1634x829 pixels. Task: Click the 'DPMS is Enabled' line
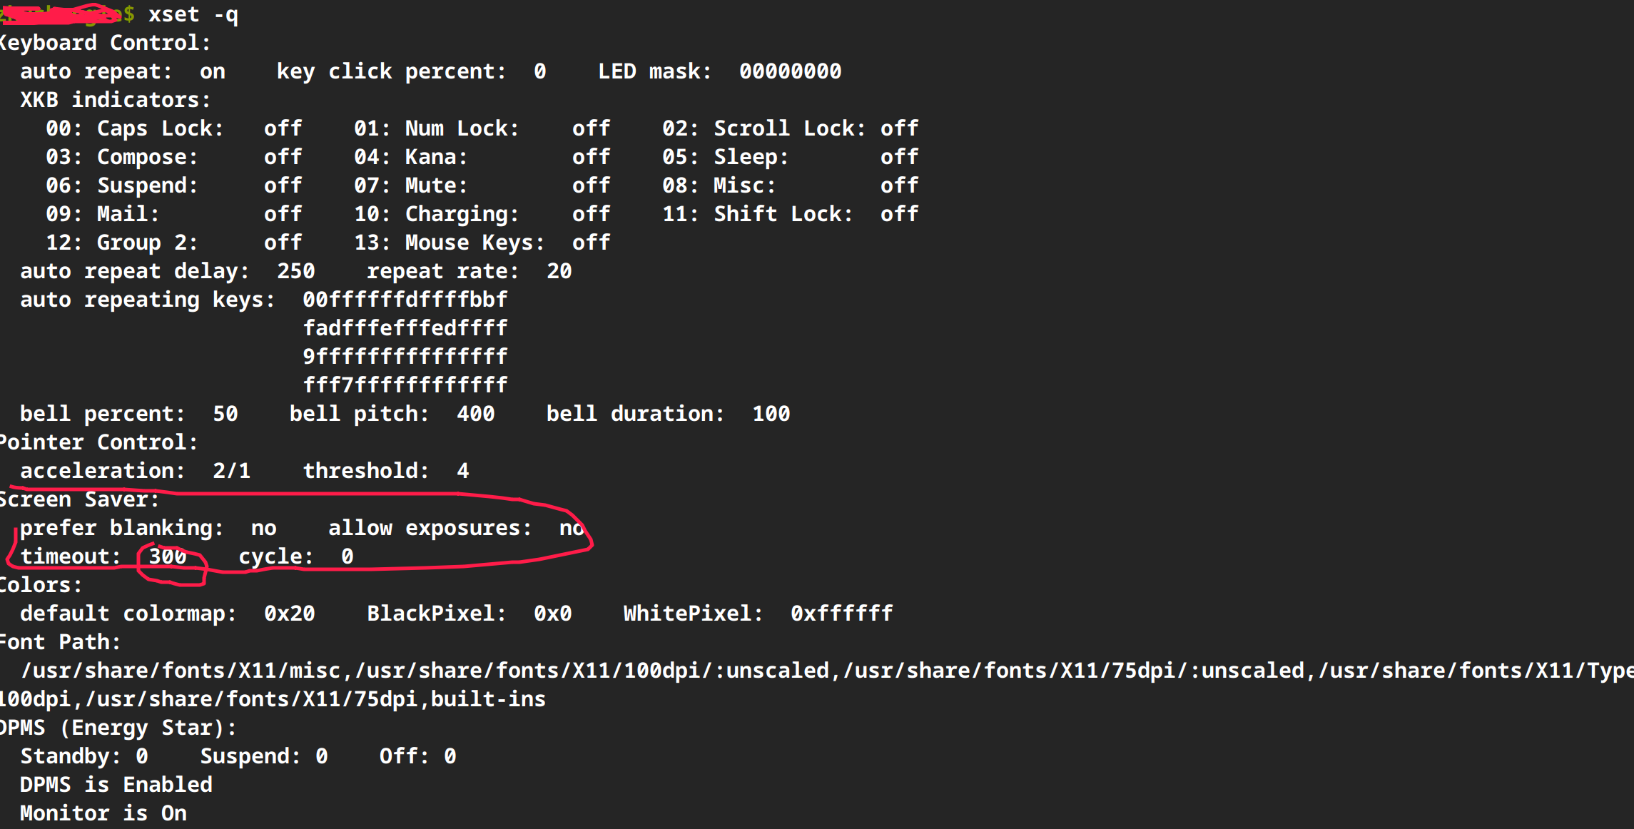(116, 785)
